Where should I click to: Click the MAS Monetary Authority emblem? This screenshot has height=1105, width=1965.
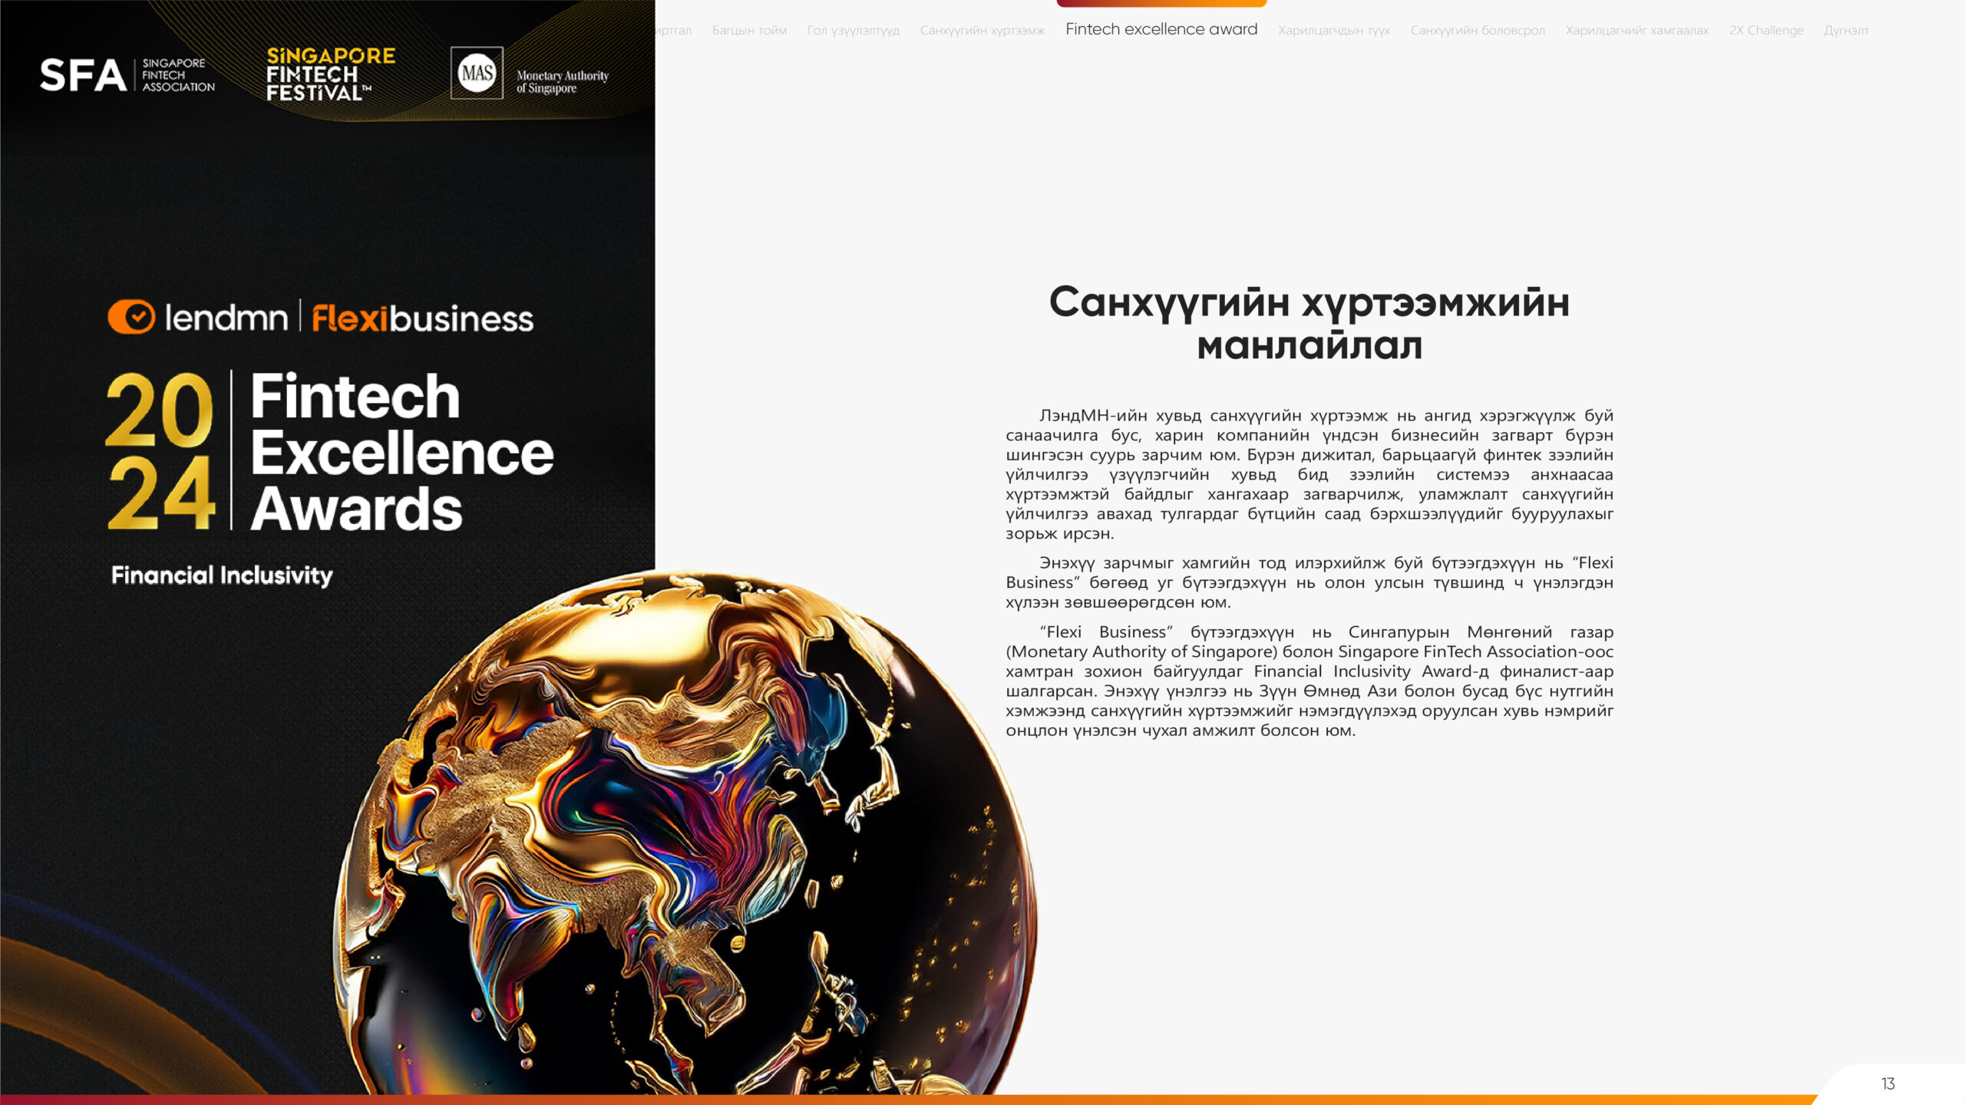point(477,73)
